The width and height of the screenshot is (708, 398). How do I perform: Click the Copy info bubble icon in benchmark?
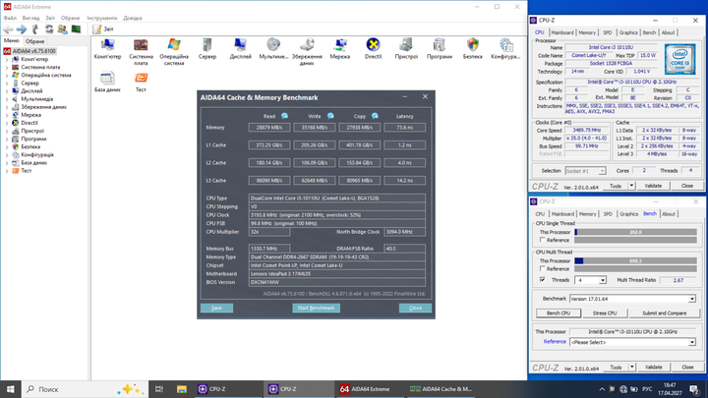pyautogui.click(x=375, y=116)
